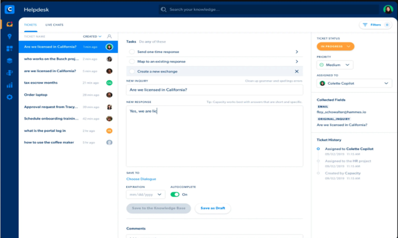
Task: Click orange avatar on portal log in ticket
Action: coord(109,131)
